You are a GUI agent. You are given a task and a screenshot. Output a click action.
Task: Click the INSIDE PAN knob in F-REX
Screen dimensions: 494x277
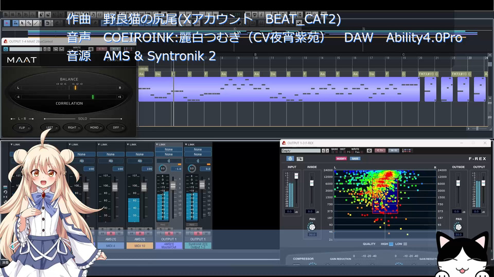[312, 227]
